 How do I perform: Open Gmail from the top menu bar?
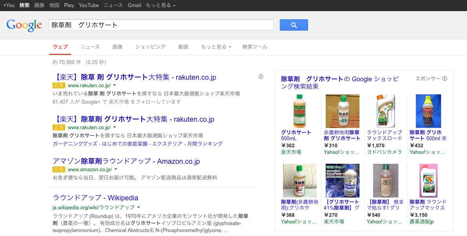134,5
